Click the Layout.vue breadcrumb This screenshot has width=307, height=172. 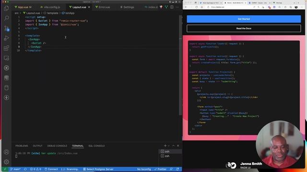coord(31,13)
